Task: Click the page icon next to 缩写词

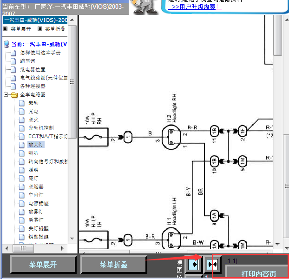Action: [13, 61]
